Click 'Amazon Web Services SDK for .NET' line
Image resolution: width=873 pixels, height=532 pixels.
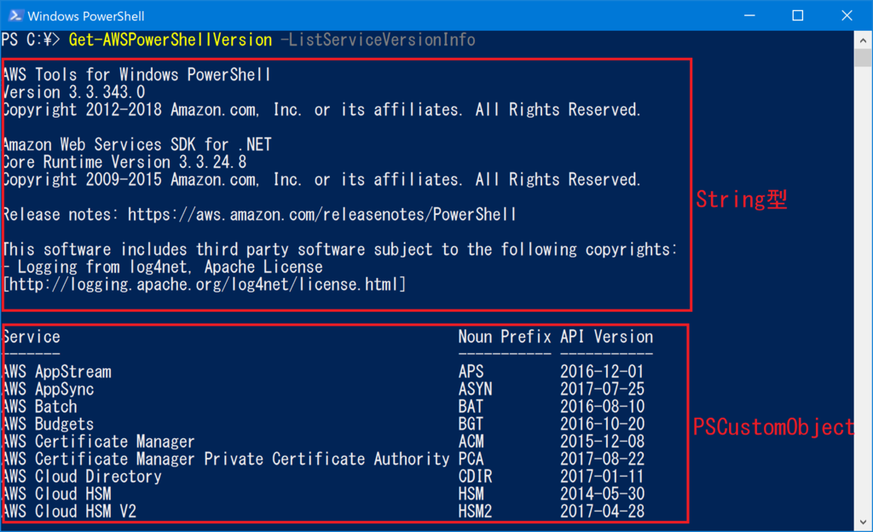(x=137, y=145)
